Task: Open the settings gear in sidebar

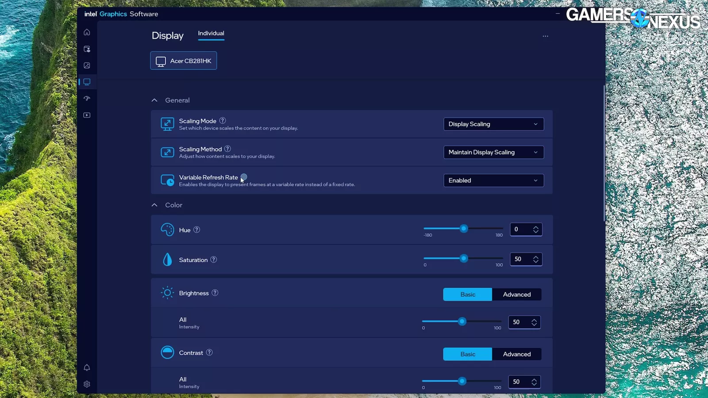Action: (x=87, y=384)
